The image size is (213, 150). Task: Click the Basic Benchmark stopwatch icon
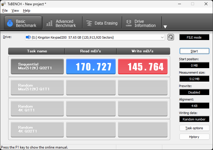click(10, 23)
